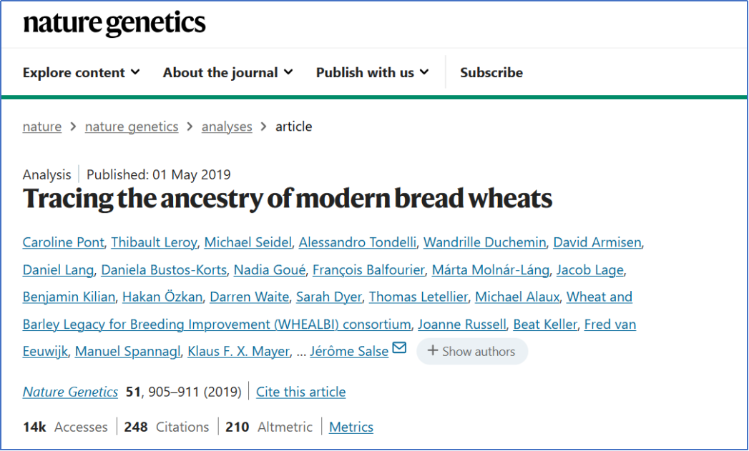Image resolution: width=749 pixels, height=451 pixels.
Task: Open the Cite this article link
Action: click(x=300, y=392)
